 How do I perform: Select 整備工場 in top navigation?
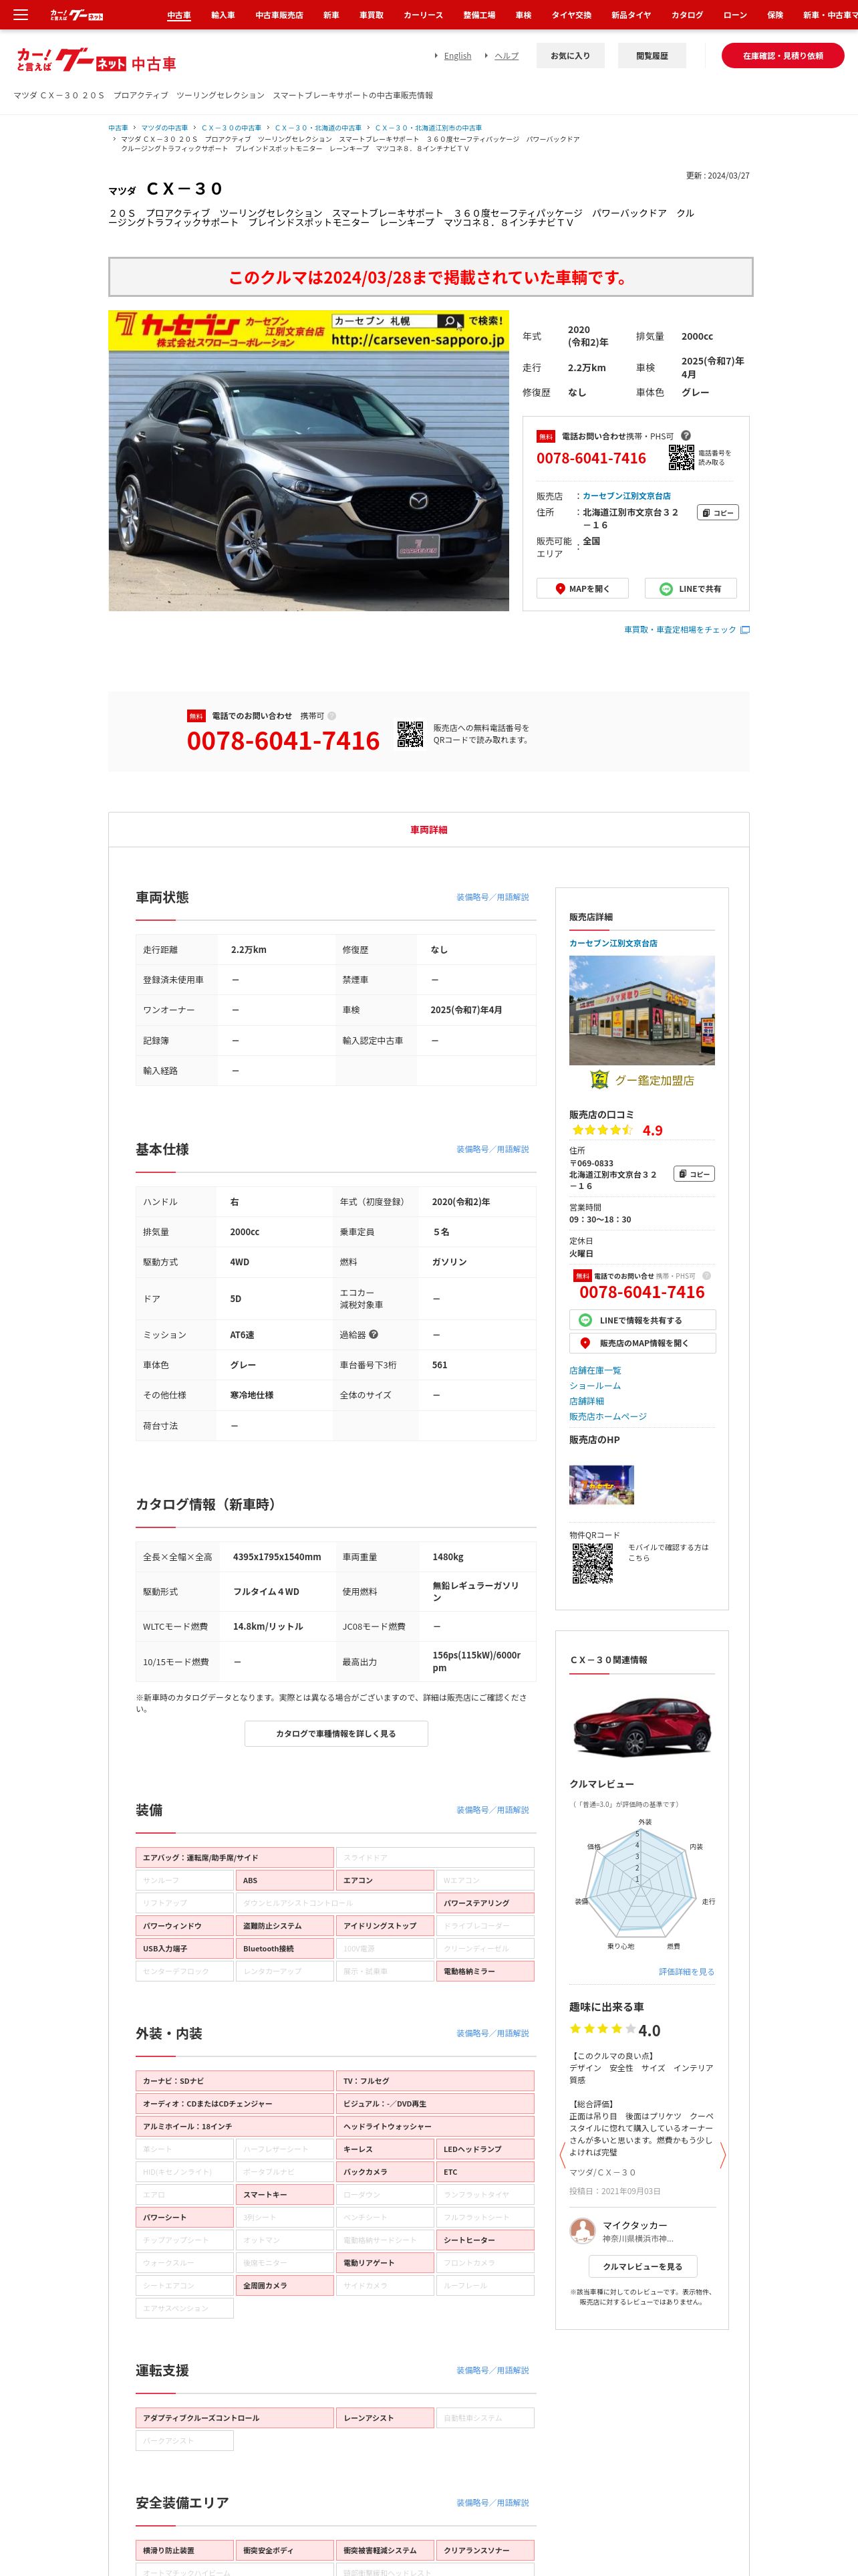(478, 15)
